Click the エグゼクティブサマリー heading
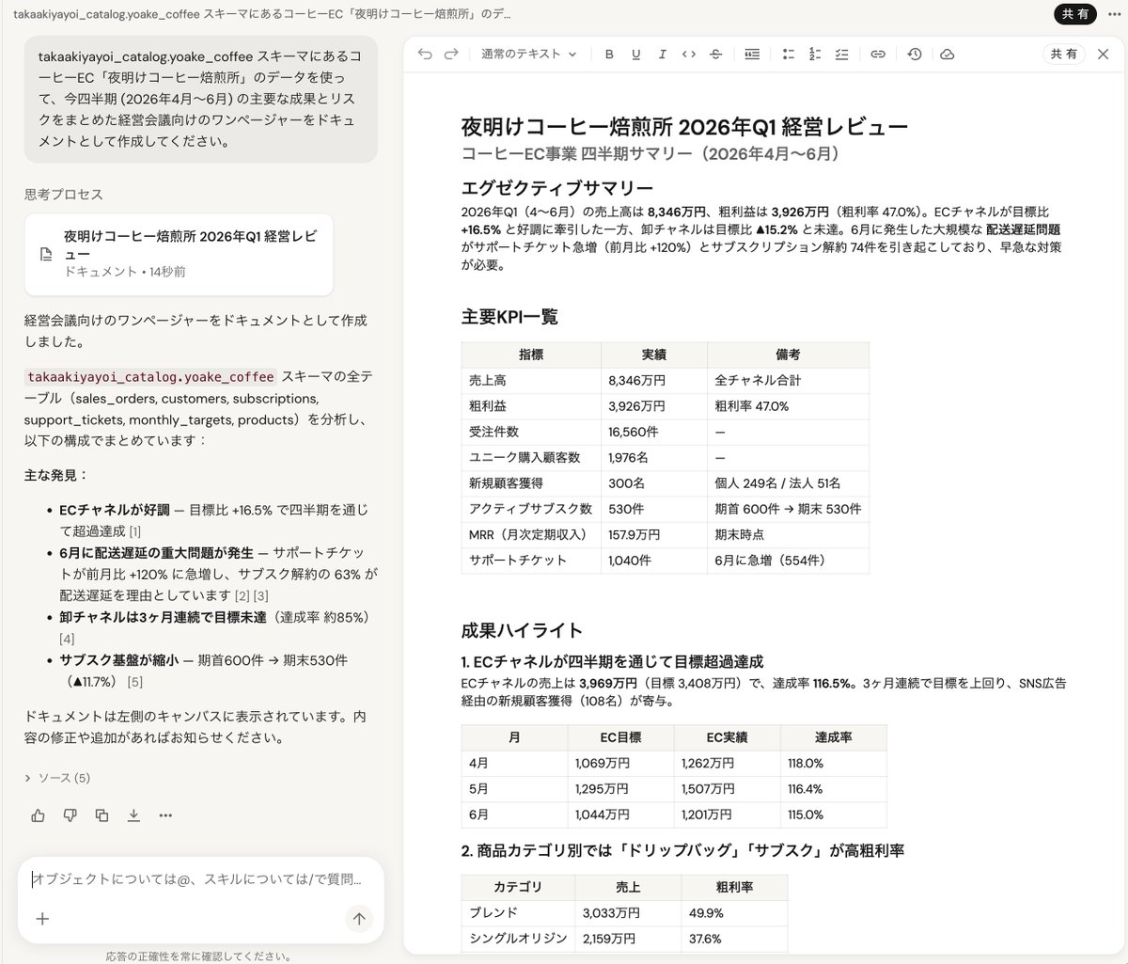This screenshot has height=964, width=1128. tap(557, 187)
